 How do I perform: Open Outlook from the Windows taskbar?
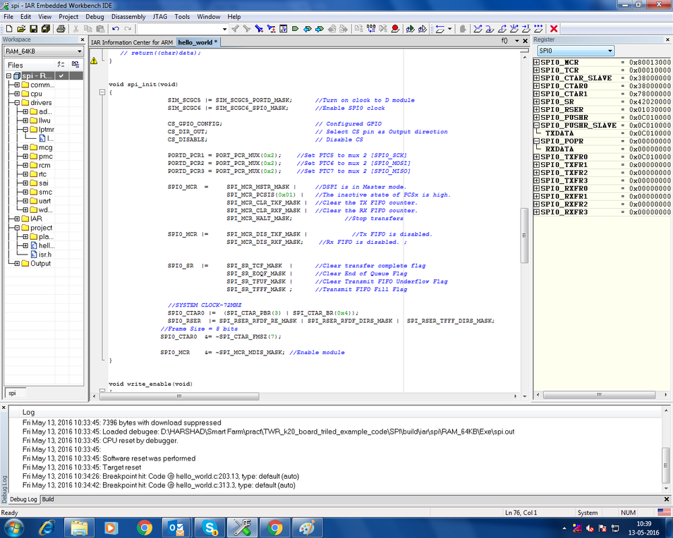(x=177, y=527)
